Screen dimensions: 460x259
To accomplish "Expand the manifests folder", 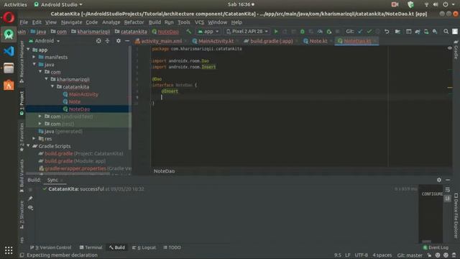I will coord(34,57).
